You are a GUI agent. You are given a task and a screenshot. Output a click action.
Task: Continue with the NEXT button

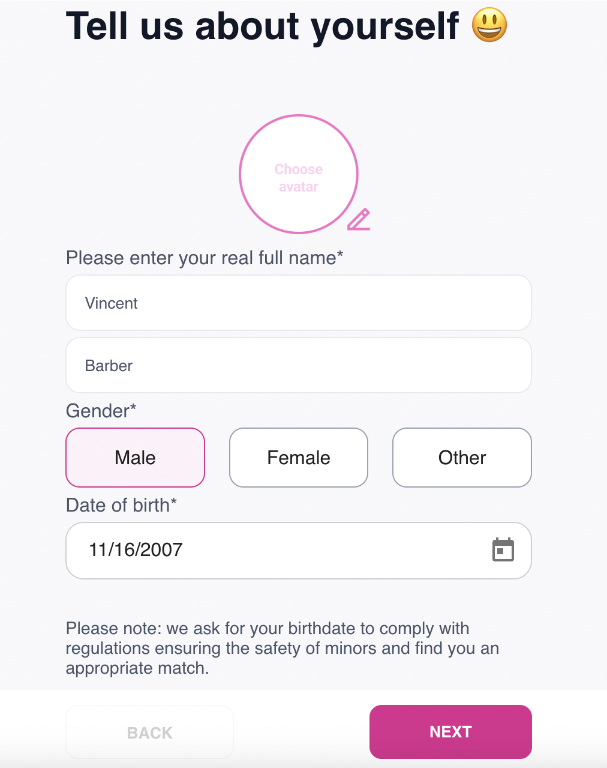tap(450, 732)
